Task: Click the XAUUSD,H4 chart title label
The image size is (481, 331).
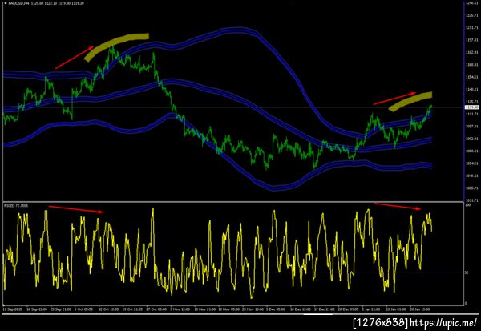Action: [x=17, y=3]
